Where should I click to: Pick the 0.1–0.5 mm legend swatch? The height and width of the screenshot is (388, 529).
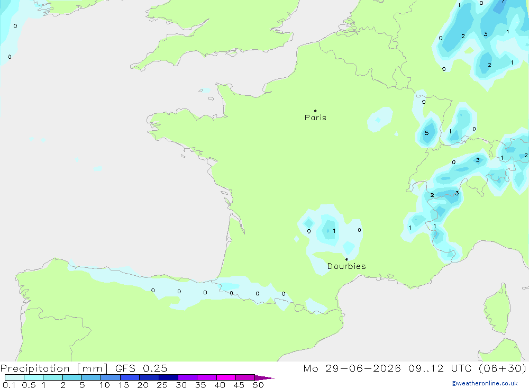pyautogui.click(x=14, y=377)
